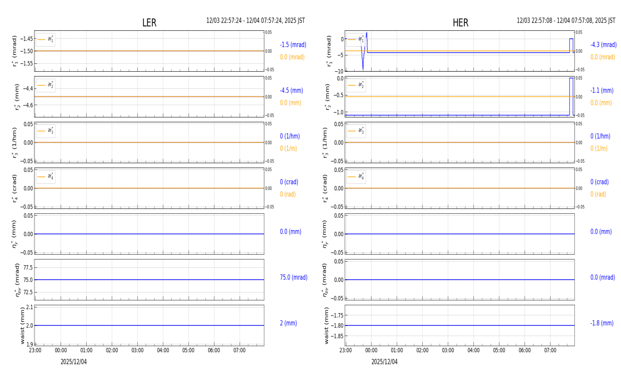This screenshot has width=621, height=380.
Task: Click the ∂r3* legend in HER plot
Action: point(356,131)
